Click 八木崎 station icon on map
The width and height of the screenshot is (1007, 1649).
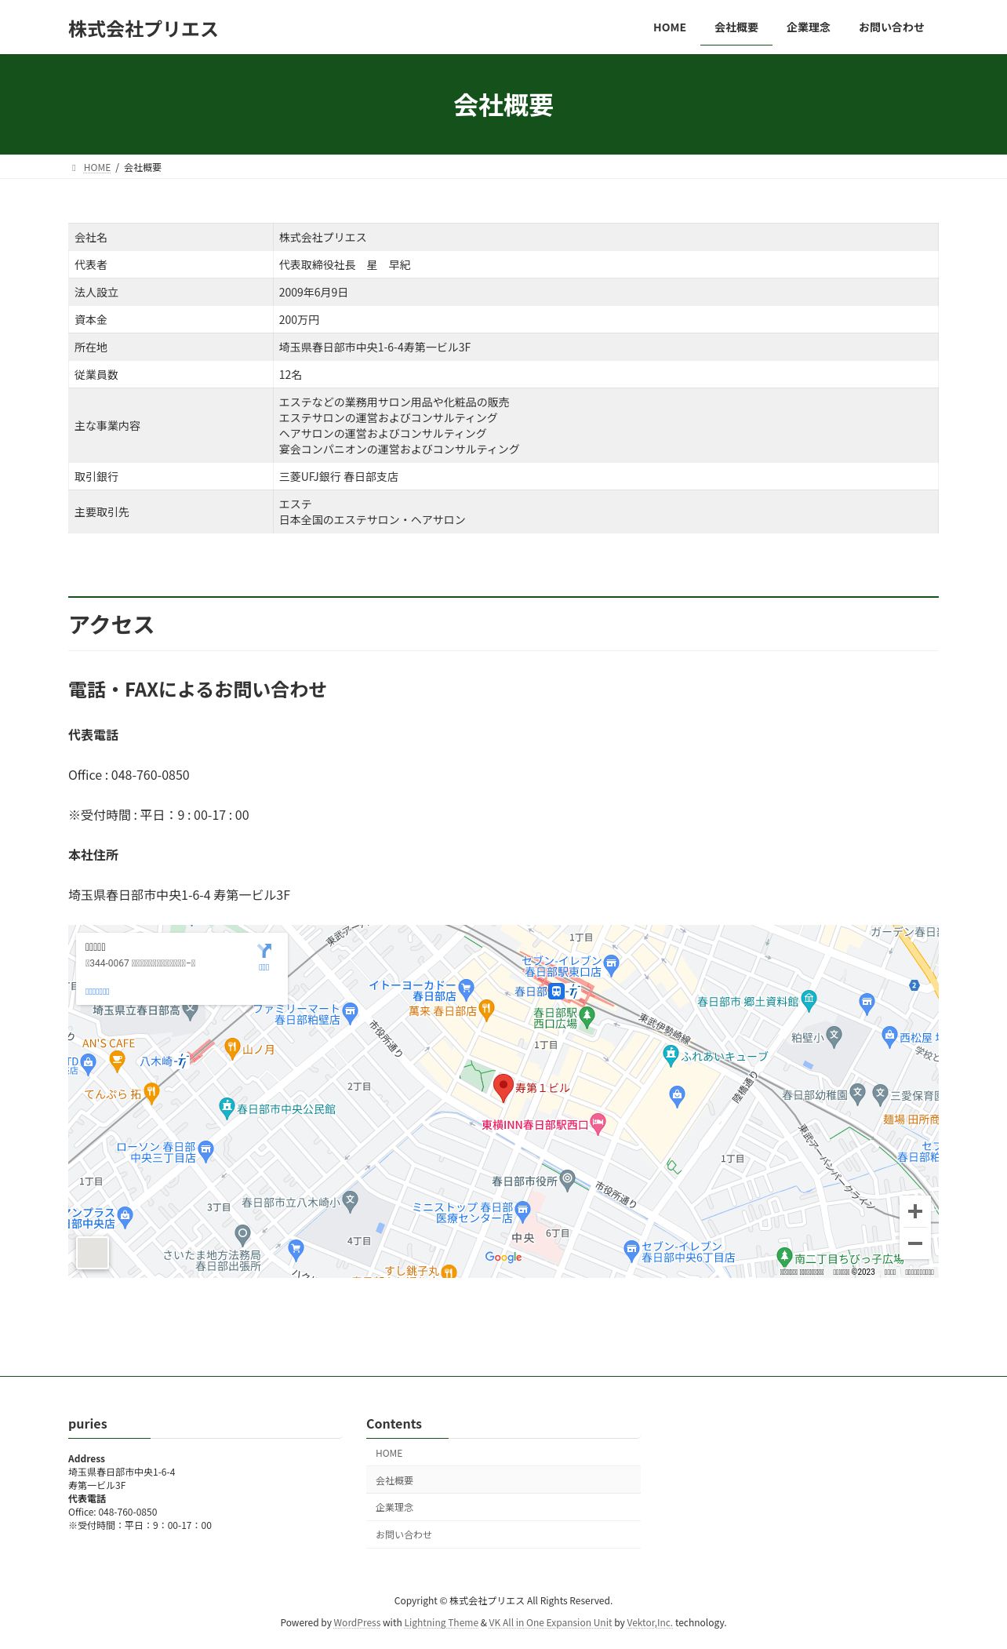(x=182, y=1061)
